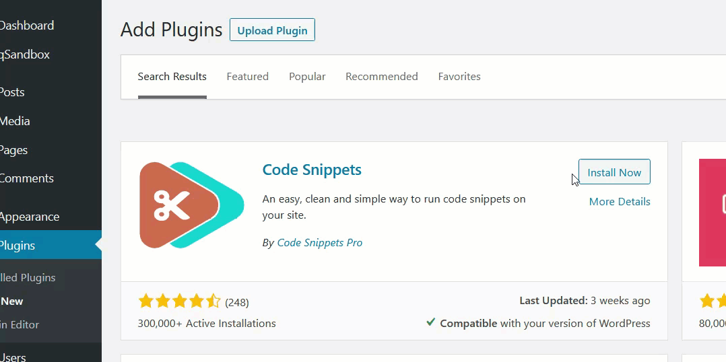This screenshot has width=726, height=362.
Task: Open Dashboard in the admin sidebar
Action: tap(27, 26)
